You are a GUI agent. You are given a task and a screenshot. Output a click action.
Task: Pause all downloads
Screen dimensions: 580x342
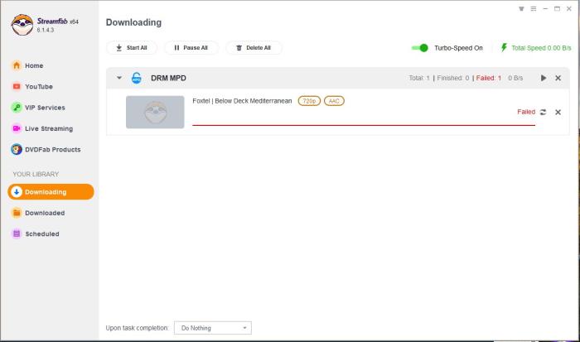click(191, 48)
